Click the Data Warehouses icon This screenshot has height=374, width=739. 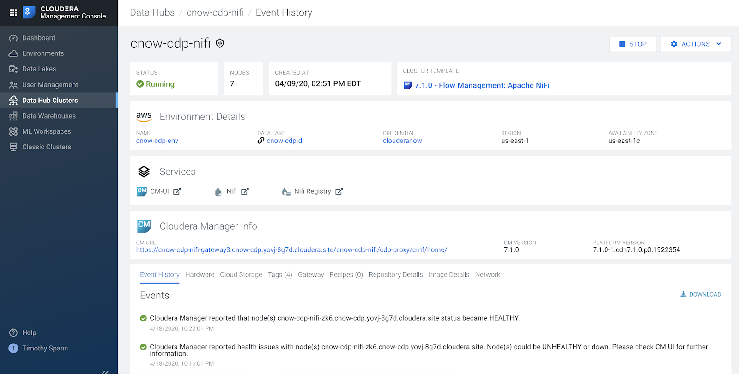(x=13, y=116)
